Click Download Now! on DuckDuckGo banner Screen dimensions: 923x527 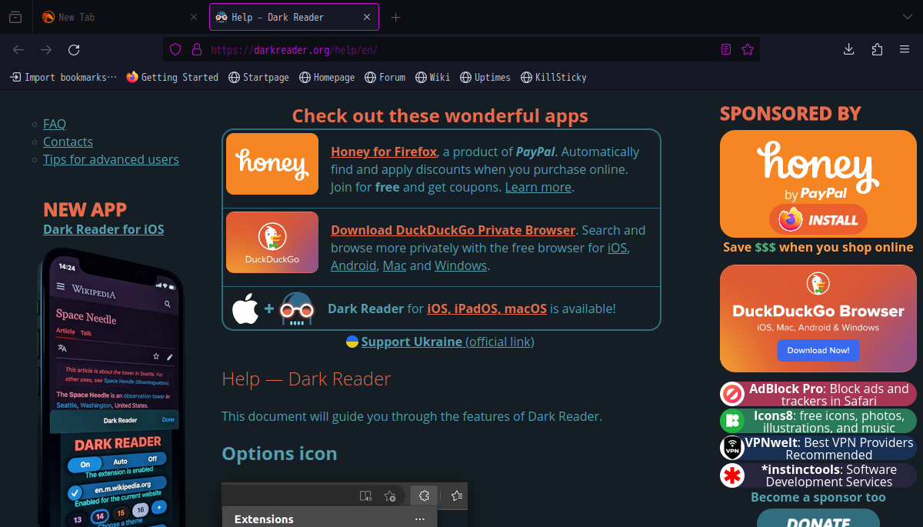coord(818,350)
